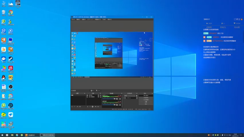The height and width of the screenshot is (137, 244).
Task: Move scene down with the down arrow in Scenes dock
Action: (x=80, y=107)
